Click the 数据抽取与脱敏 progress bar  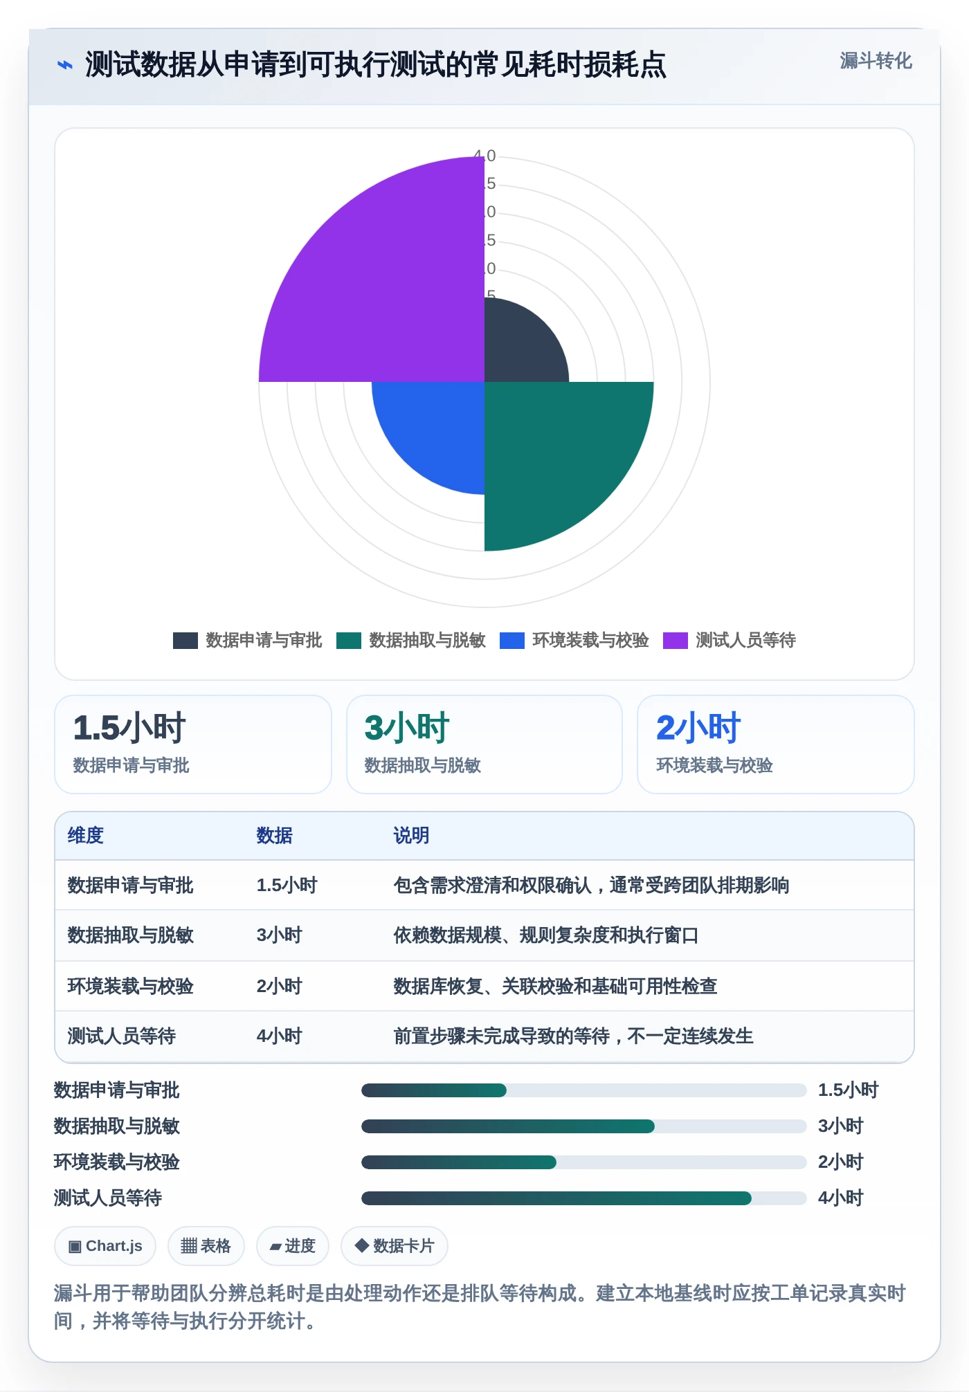pos(584,1126)
